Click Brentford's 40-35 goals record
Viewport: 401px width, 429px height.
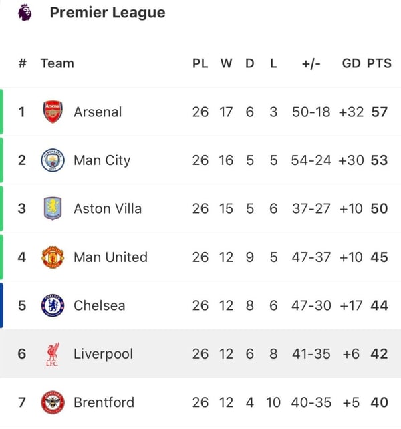pyautogui.click(x=311, y=402)
